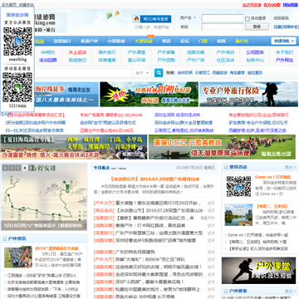Image resolution: width=299 pixels, height=299 pixels.
Task: Open the official WeChat QR code on the floating panel
Action: pos(17,42)
